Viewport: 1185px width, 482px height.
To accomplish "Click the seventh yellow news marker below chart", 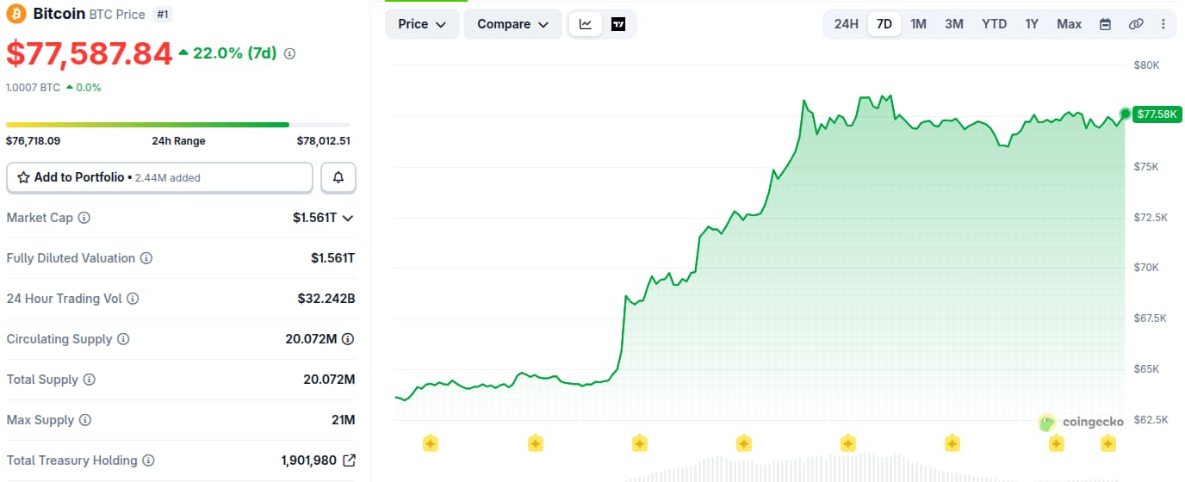I will click(x=1056, y=443).
